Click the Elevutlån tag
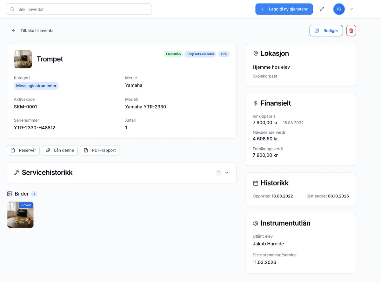 point(173,54)
